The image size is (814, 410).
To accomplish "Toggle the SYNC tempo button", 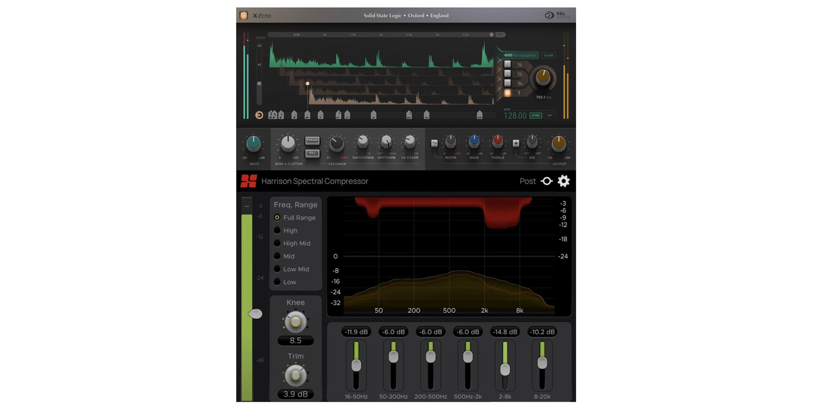I will click(x=535, y=115).
